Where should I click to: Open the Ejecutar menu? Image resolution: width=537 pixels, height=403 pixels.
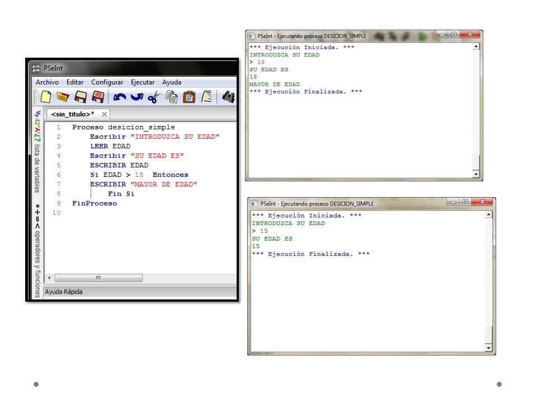click(143, 82)
